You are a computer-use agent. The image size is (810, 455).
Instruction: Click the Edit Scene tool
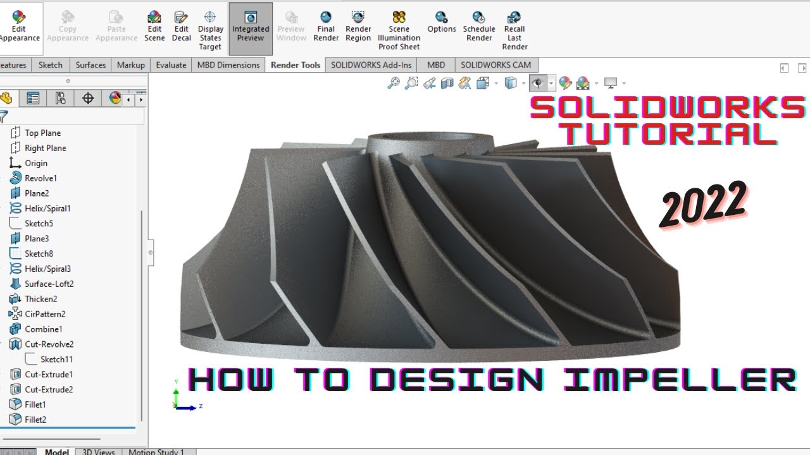(x=154, y=27)
